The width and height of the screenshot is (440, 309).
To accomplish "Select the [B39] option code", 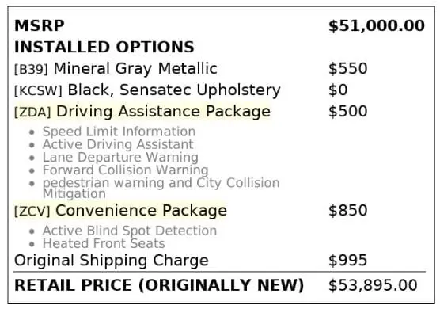I will pos(31,69).
